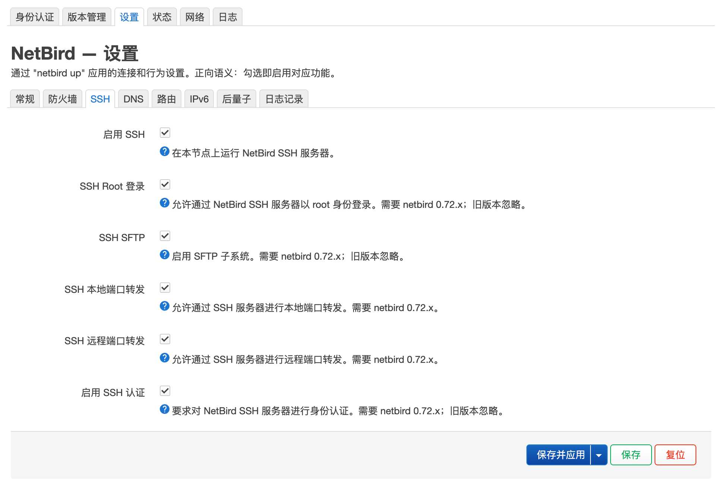Show the 后量子 settings tab
This screenshot has height=491, width=722.
tap(237, 99)
